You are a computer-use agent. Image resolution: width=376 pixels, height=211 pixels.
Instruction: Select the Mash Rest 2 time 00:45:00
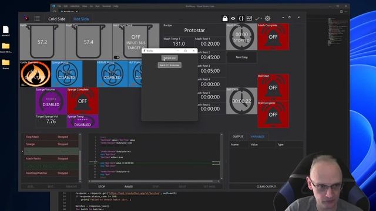pos(210,57)
